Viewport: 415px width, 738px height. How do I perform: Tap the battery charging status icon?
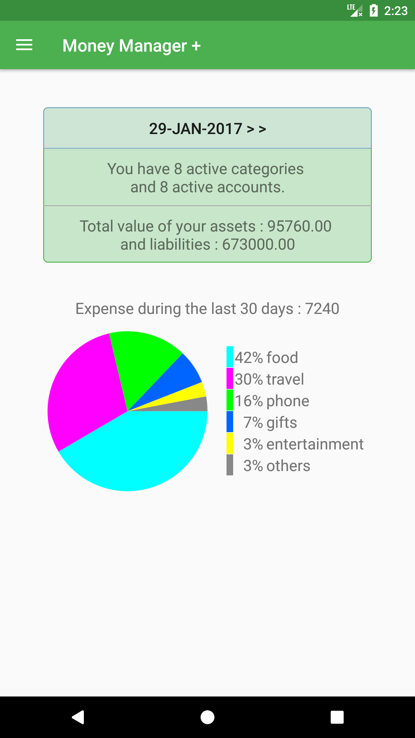pyautogui.click(x=373, y=11)
